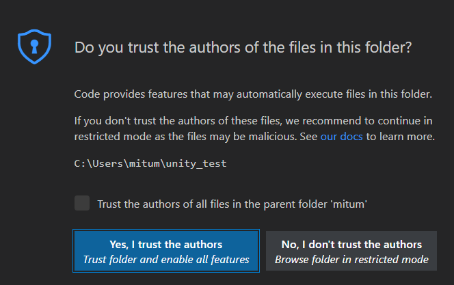Click 'to learn more.' text after docs link
The width and height of the screenshot is (454, 285).
401,136
